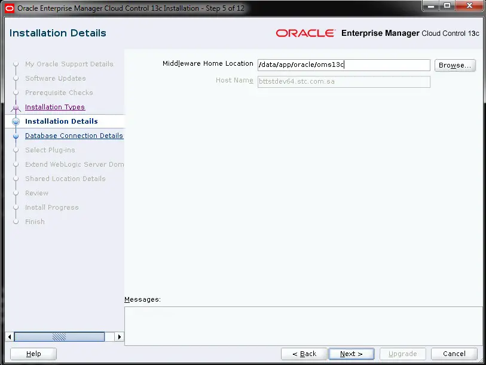
Task: Click the Messages text area
Action: pos(304,326)
